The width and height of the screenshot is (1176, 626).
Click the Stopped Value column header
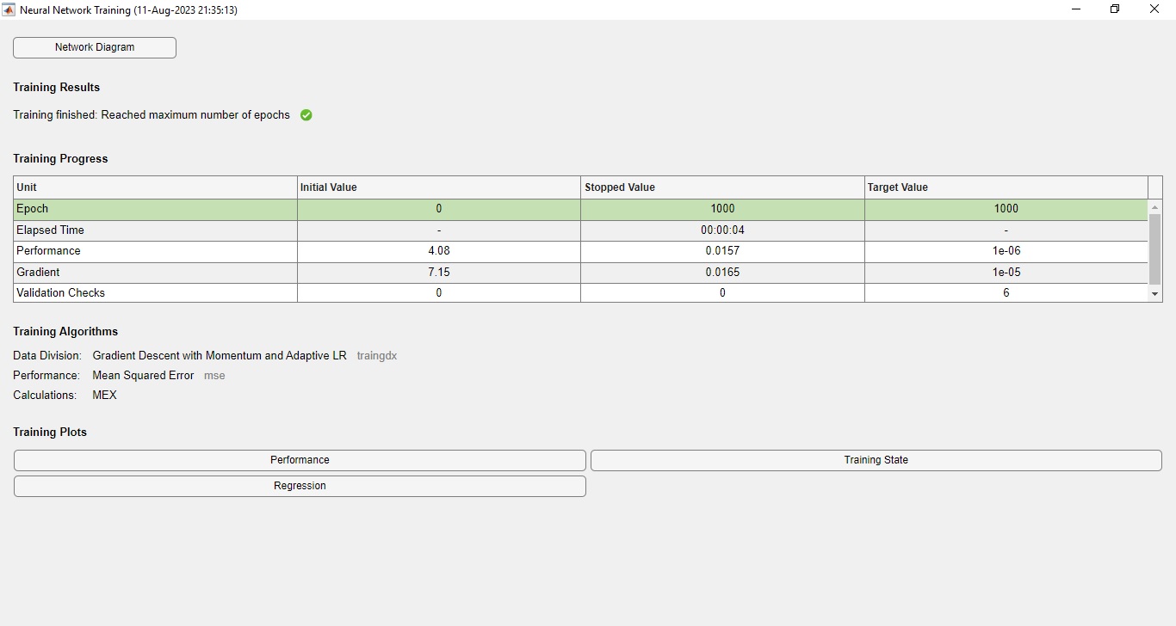721,187
